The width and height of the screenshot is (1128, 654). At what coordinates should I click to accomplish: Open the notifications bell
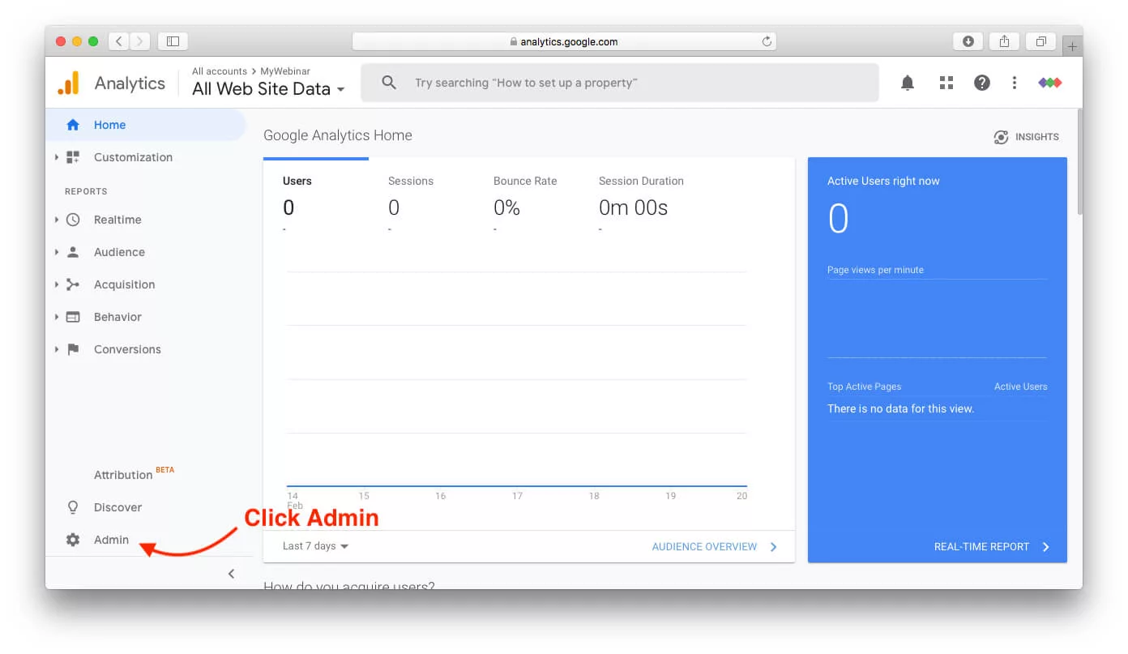907,82
